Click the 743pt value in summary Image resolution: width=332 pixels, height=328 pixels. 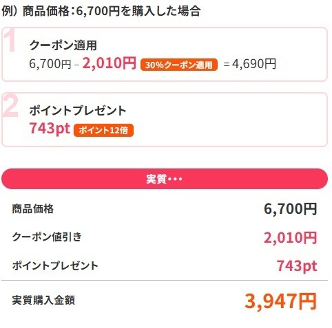coord(297,266)
